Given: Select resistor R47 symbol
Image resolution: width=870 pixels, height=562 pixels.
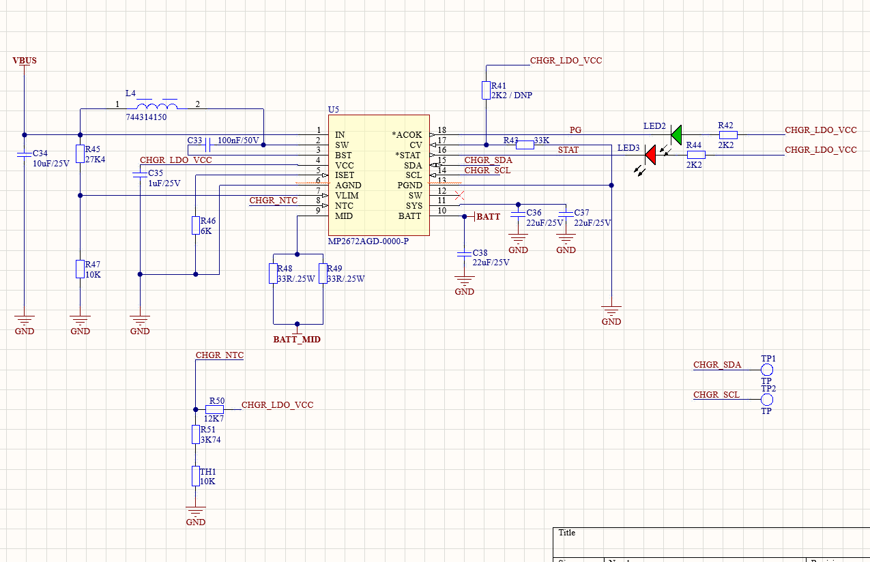Looking at the screenshot, I should click(x=80, y=269).
